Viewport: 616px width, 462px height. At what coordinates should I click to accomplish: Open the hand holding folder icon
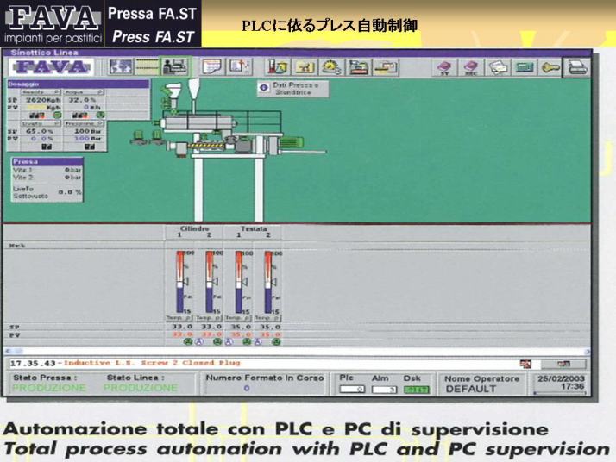coord(386,67)
